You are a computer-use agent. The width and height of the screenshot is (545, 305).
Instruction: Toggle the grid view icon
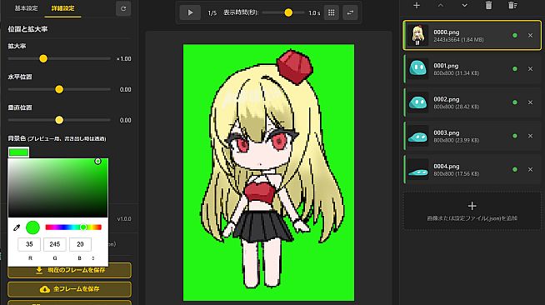331,12
